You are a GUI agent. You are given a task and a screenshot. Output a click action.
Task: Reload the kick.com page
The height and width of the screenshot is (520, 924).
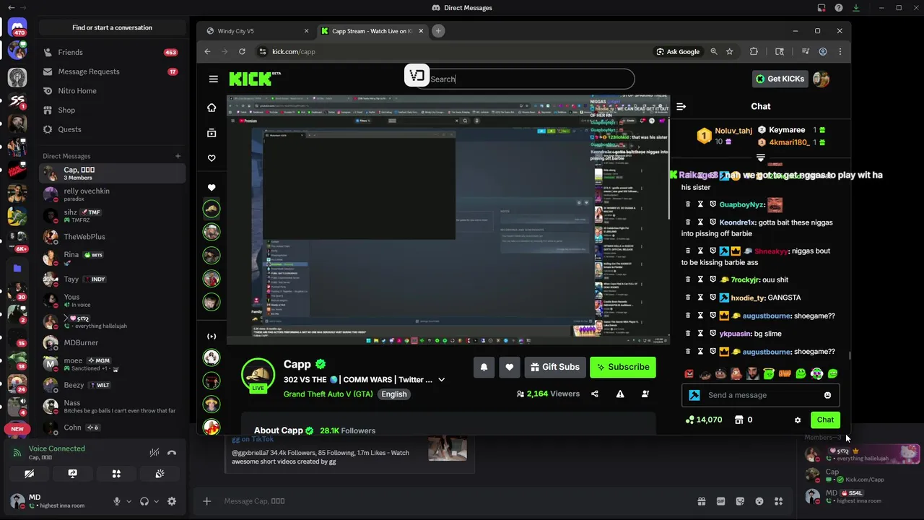[242, 51]
